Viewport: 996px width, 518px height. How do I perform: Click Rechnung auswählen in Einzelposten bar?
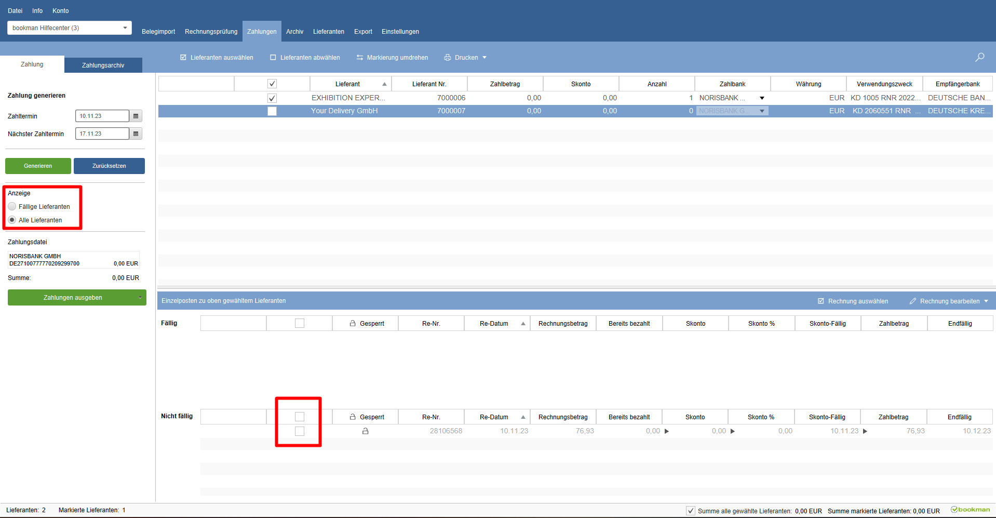[853, 301]
